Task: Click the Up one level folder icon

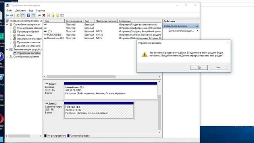Action: click(x=18, y=15)
